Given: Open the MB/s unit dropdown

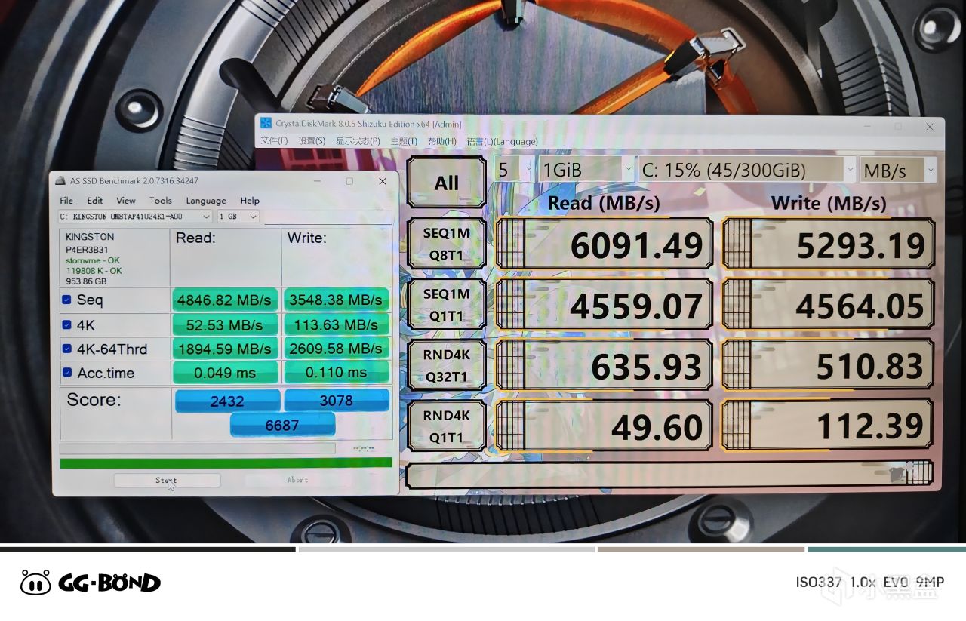Looking at the screenshot, I should 898,170.
